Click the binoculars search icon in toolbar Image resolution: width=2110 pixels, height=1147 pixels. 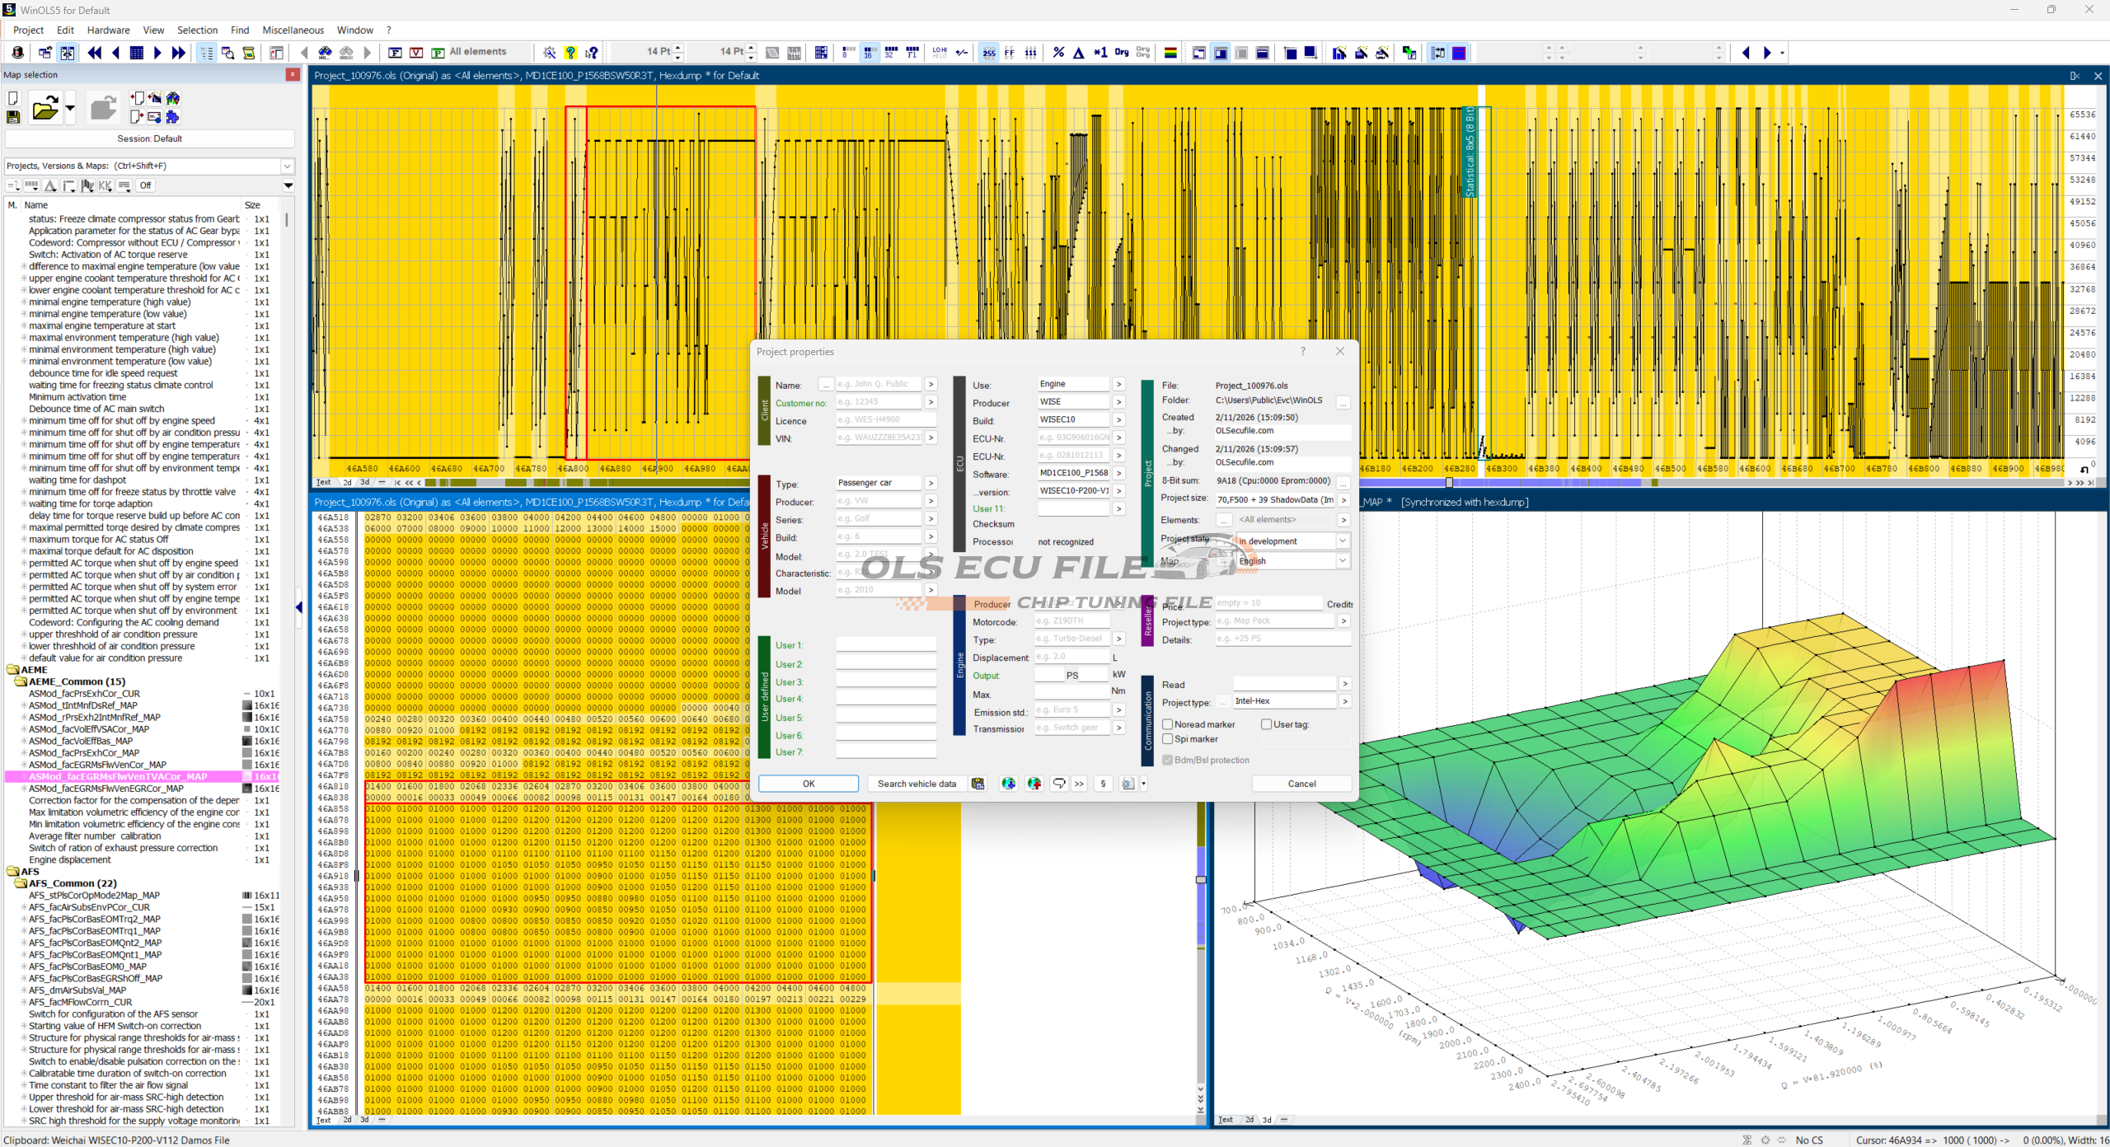point(325,53)
